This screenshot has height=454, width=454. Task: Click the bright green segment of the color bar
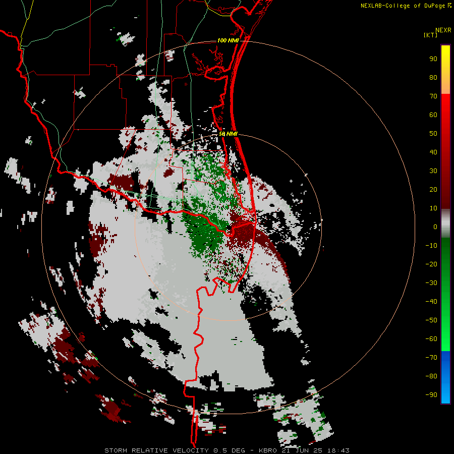(x=445, y=294)
